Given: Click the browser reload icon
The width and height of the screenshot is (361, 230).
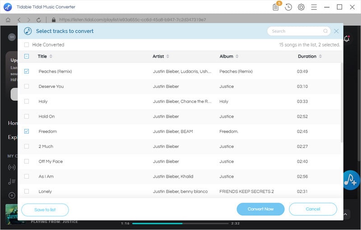Looking at the screenshot, I should pos(39,20).
